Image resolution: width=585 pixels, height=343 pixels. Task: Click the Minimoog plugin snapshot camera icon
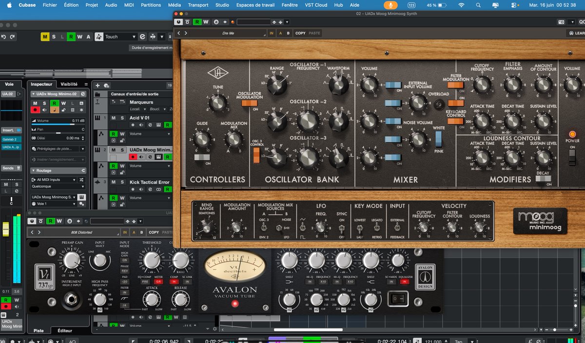coord(561,22)
